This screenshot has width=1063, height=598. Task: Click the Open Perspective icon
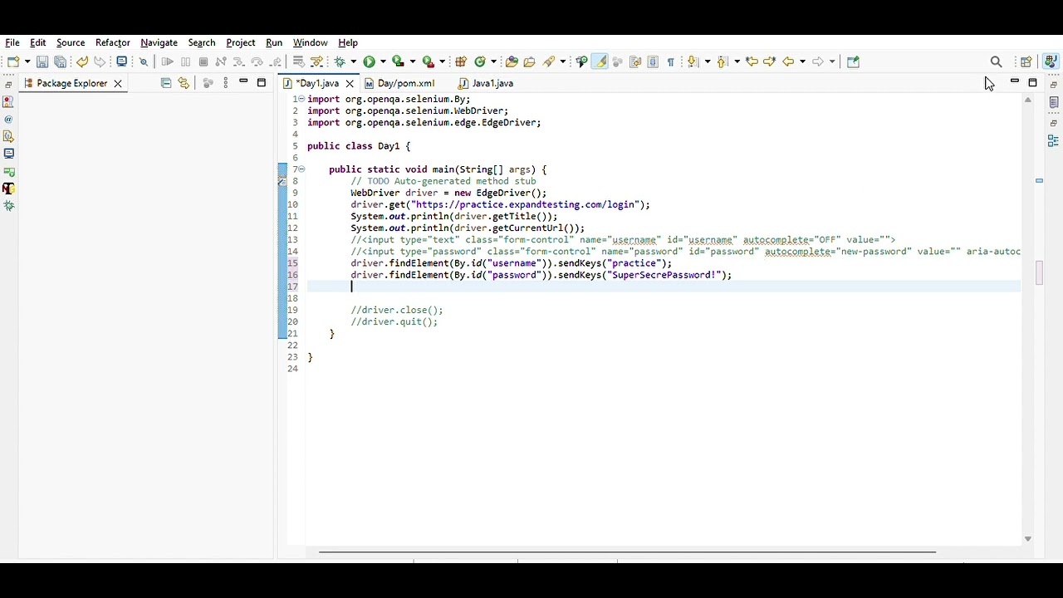pos(1026,61)
